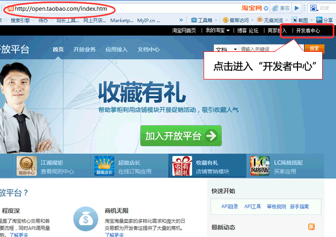Open the 站长工具 bookmark
Viewport: 336px width, 237px height.
tap(68, 20)
